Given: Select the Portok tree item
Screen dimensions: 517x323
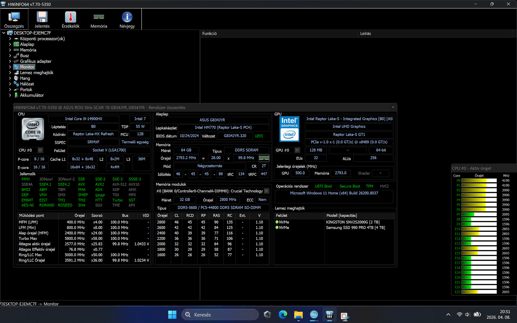Looking at the screenshot, I should [x=26, y=89].
